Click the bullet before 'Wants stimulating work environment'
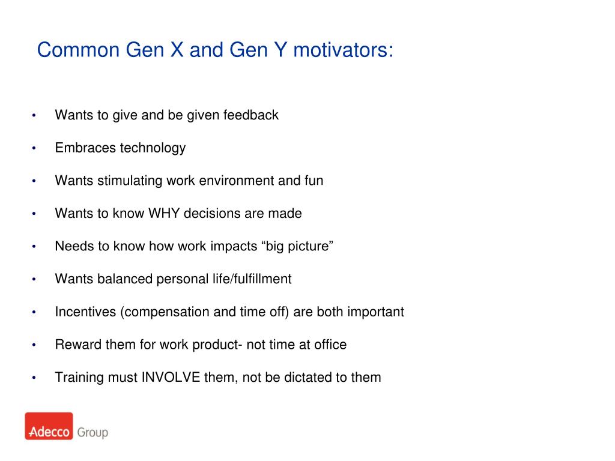 click(34, 181)
